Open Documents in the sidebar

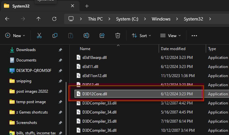26,60
